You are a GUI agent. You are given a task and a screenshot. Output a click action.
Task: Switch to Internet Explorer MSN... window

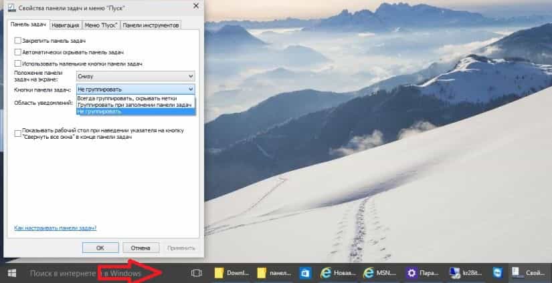(381, 273)
